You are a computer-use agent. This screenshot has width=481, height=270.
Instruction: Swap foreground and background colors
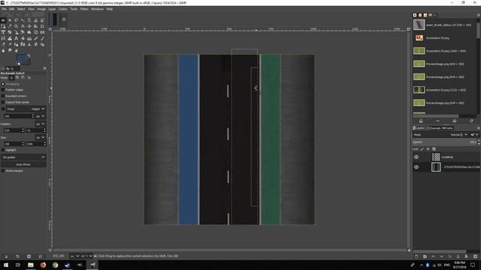(29, 55)
